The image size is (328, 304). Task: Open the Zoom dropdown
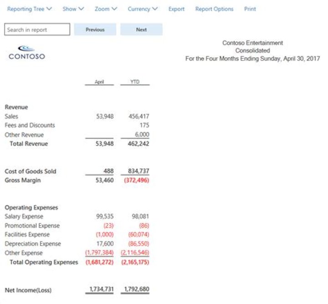tap(106, 9)
